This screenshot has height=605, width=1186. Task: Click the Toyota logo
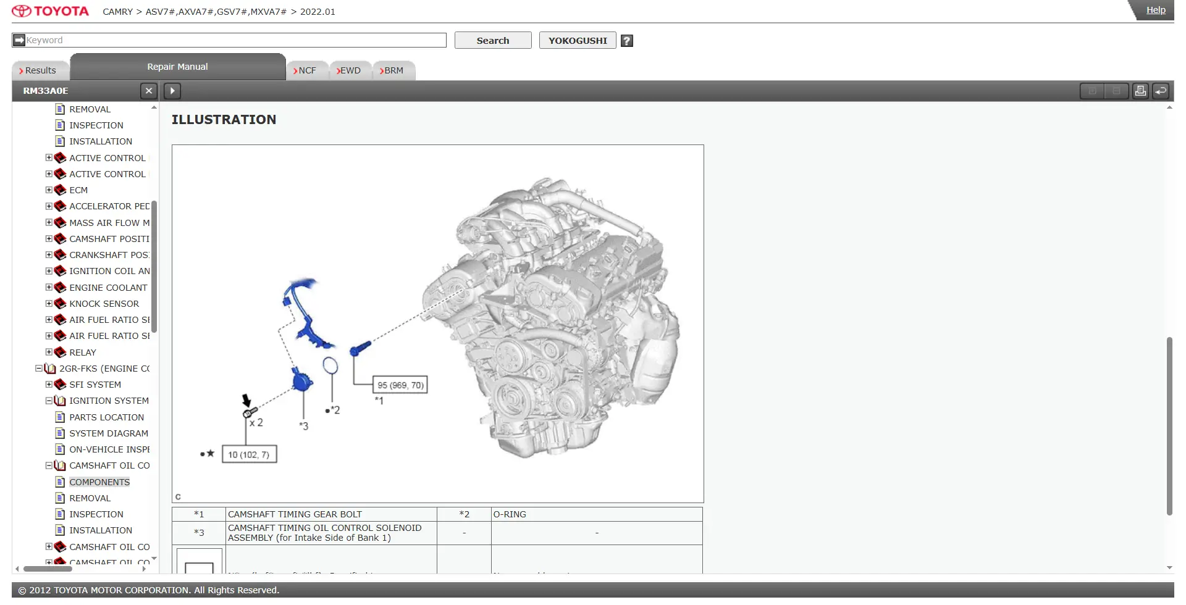[51, 11]
